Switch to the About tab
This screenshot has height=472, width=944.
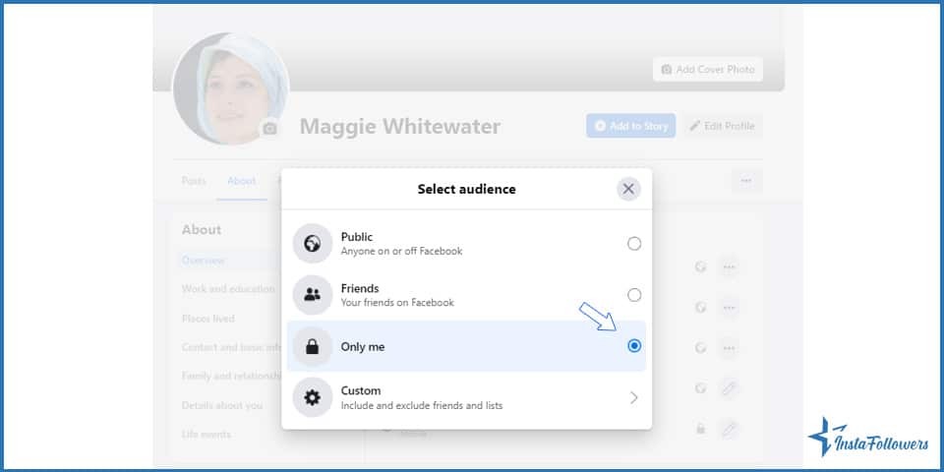242,181
